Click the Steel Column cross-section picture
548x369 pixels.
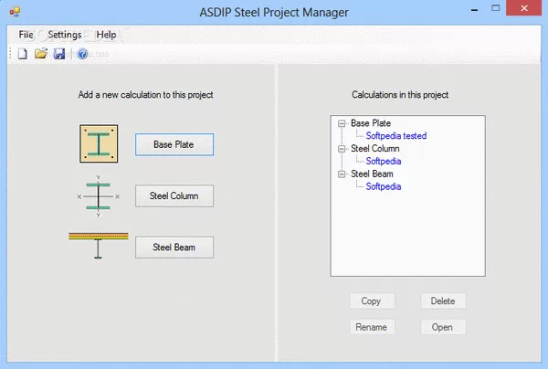99,195
